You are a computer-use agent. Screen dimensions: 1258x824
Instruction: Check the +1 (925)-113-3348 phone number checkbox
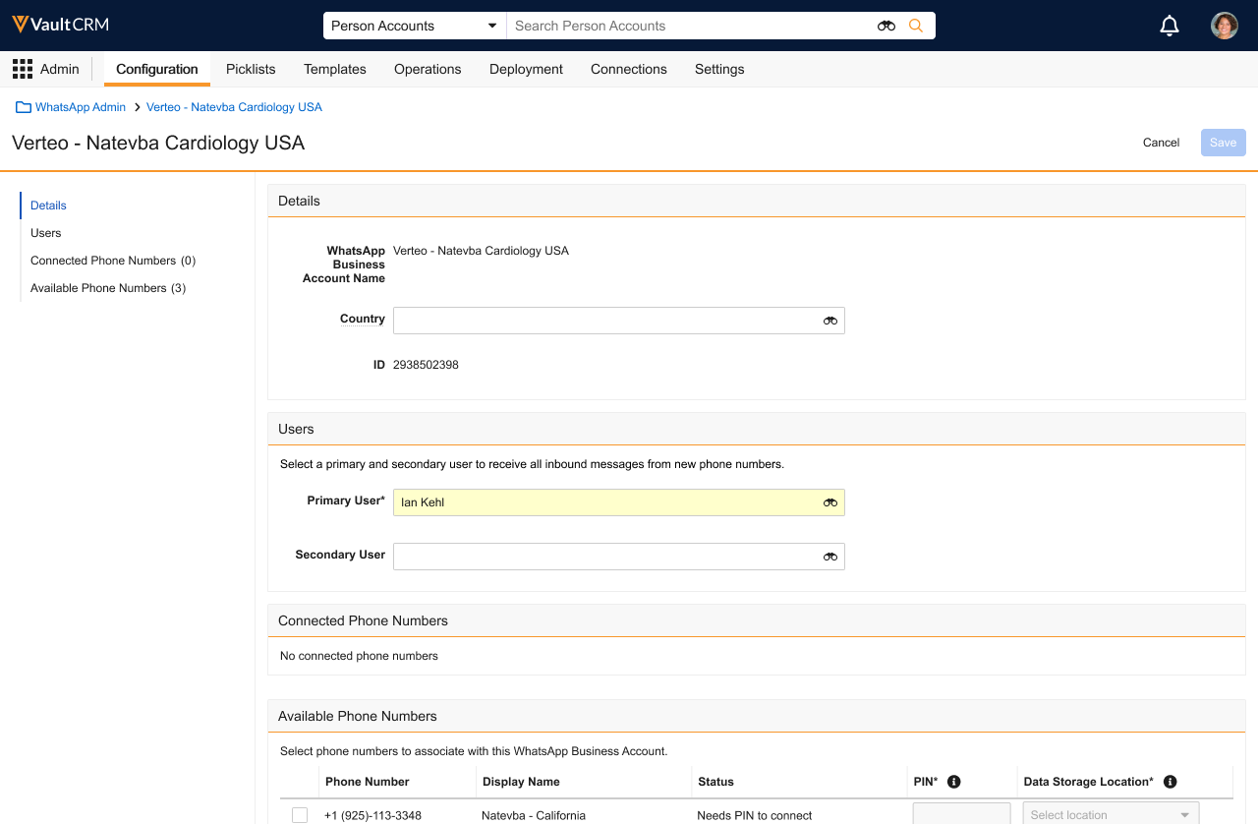point(300,815)
